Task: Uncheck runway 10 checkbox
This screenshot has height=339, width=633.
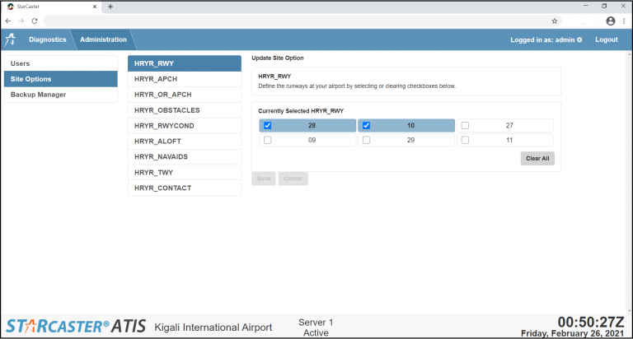Action: [367, 126]
